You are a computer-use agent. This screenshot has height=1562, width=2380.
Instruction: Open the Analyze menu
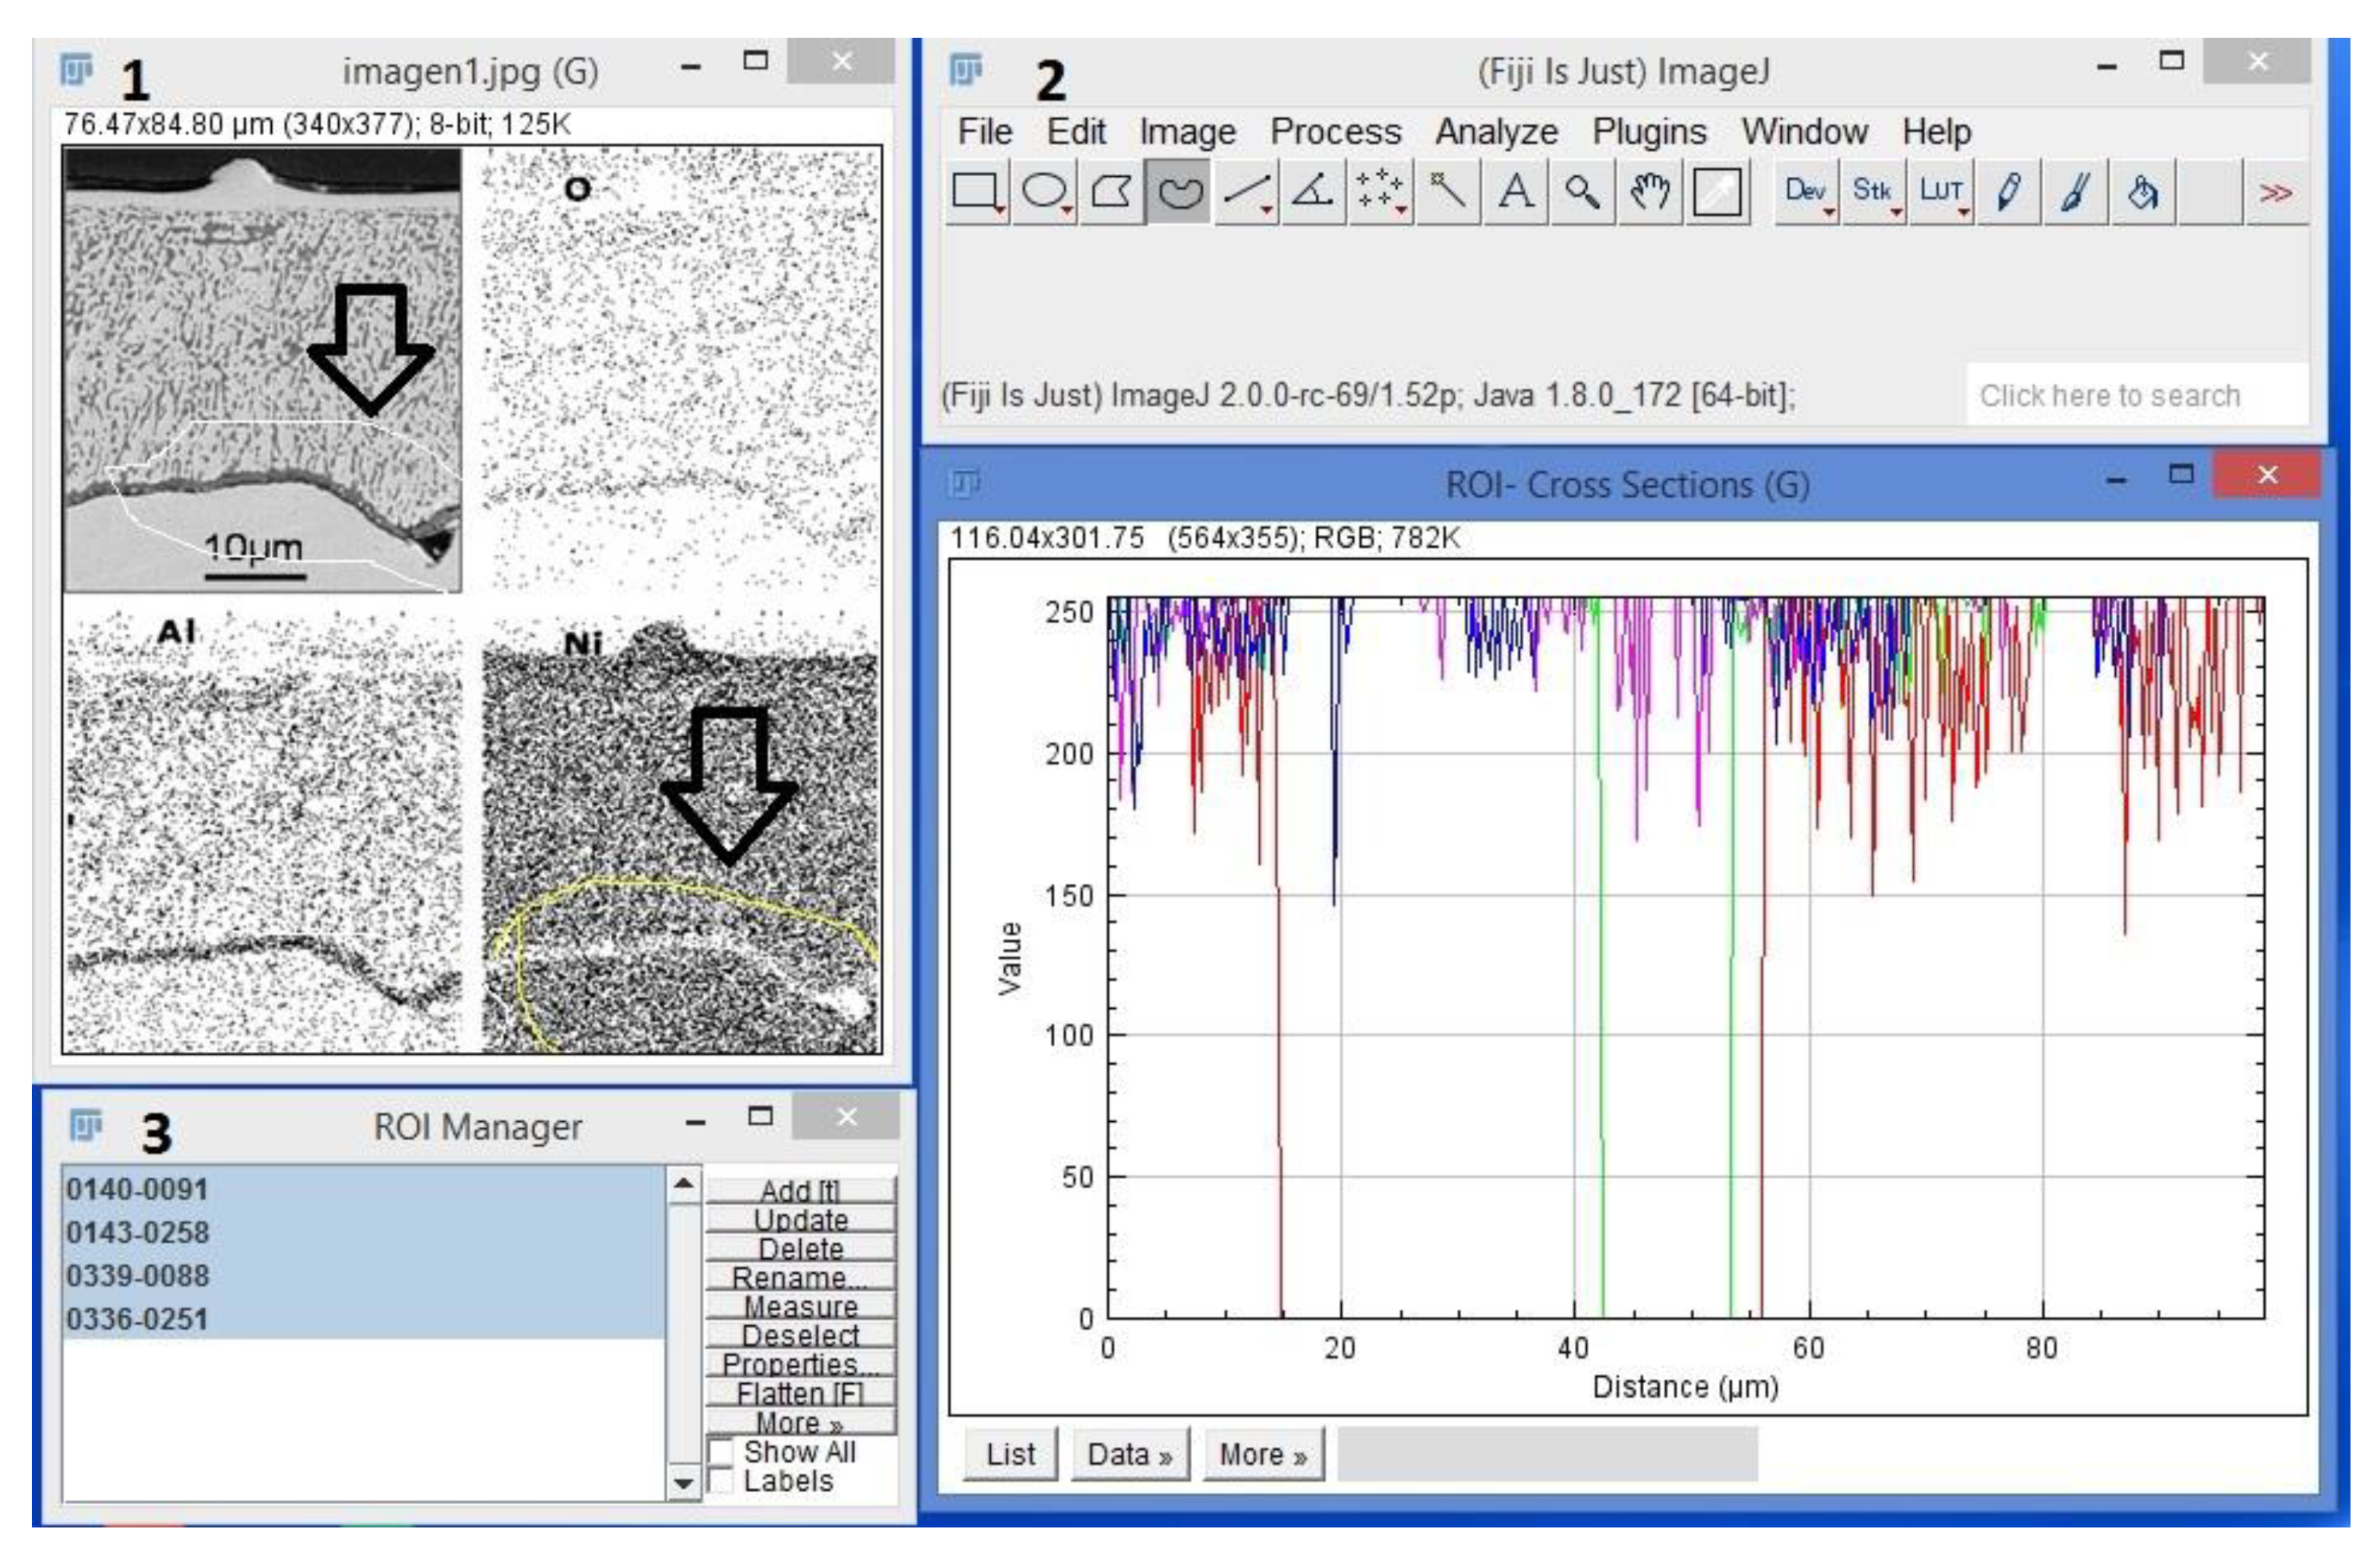tap(1496, 132)
